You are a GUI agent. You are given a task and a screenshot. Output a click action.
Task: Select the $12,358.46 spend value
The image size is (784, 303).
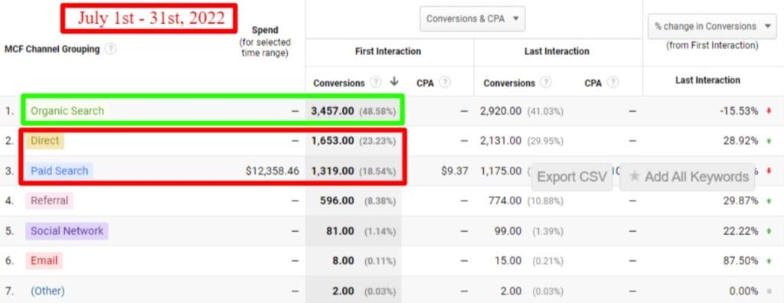pos(273,171)
